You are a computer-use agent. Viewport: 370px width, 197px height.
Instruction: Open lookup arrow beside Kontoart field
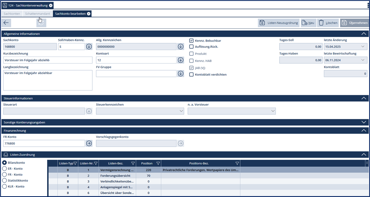181,60
